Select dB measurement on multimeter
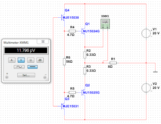Image resolution: width=161 pixels, height=124 pixels. (x=40, y=60)
